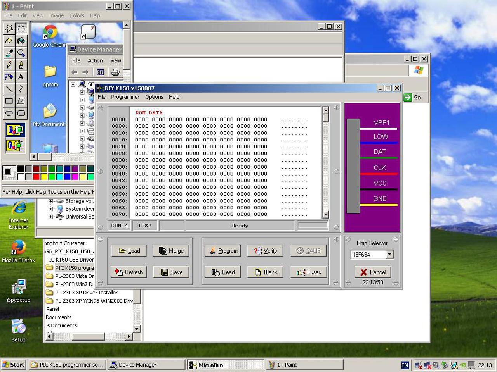497x372 pixels.
Task: Select the Airbrush tool in Paint
Action: coord(9,77)
